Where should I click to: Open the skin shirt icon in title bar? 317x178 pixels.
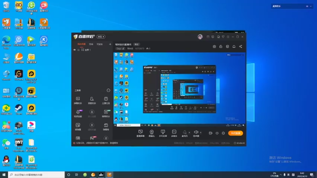[223, 37]
